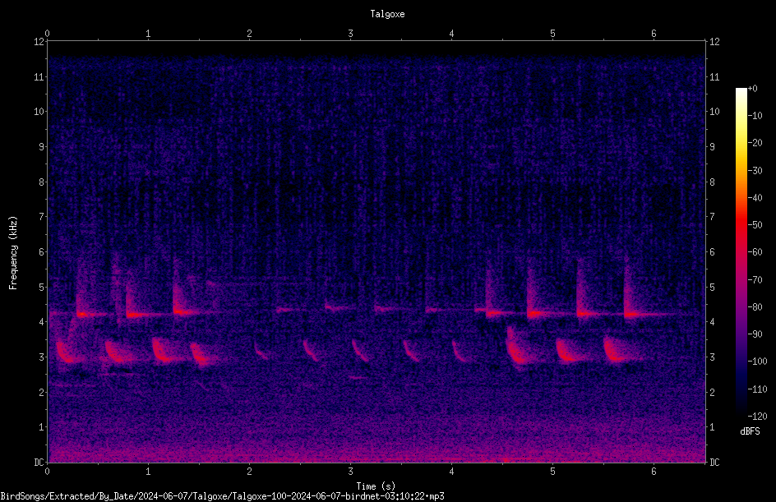This screenshot has width=776, height=502.
Task: Click the 1 second tick on the bottom axis
Action: click(x=149, y=472)
